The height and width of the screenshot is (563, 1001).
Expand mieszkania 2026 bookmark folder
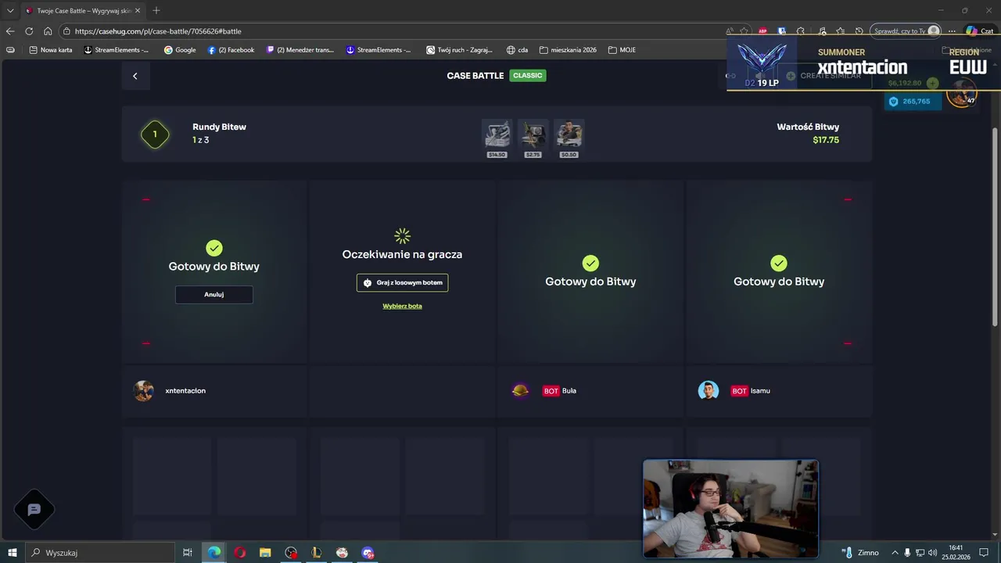coord(568,50)
